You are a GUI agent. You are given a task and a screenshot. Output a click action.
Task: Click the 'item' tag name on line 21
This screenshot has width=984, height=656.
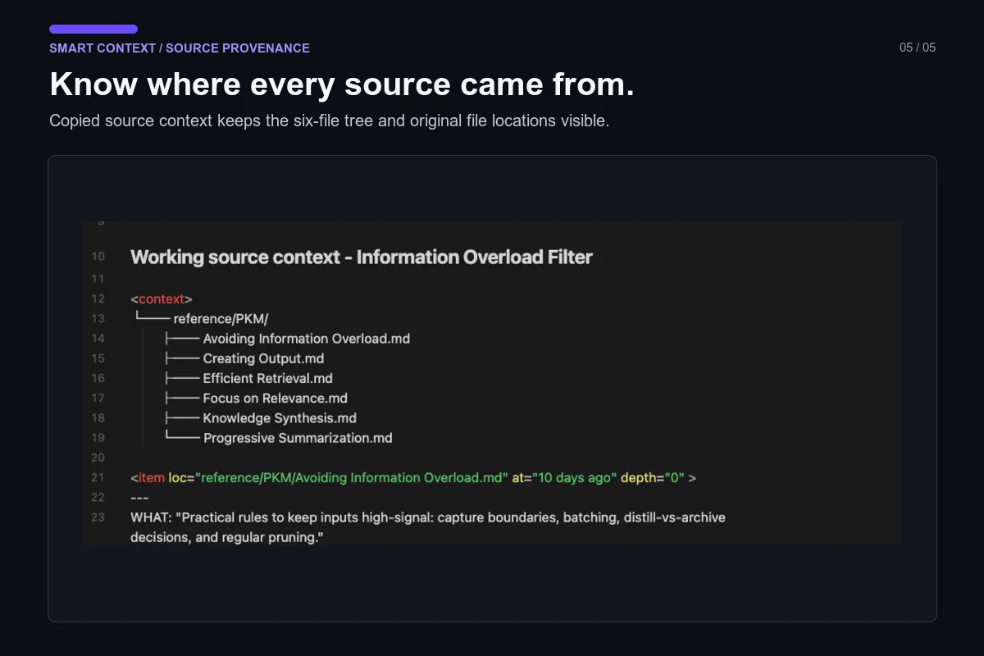[x=151, y=477]
